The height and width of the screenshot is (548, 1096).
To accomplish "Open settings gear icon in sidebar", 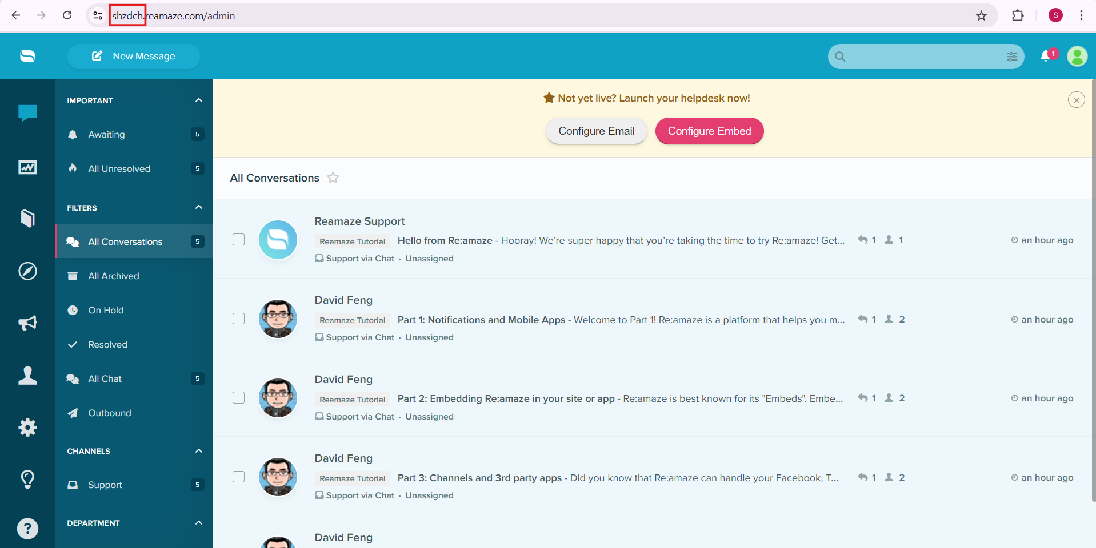I will point(27,427).
